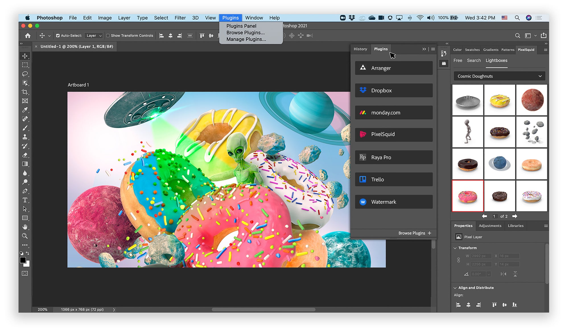Click Browse Plugins... in Plugins menu
This screenshot has height=330, width=569.
[245, 32]
